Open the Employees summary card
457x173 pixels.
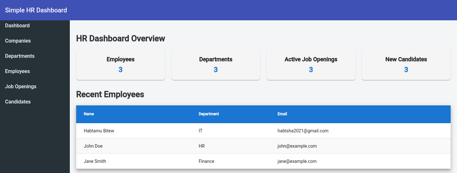pyautogui.click(x=121, y=65)
